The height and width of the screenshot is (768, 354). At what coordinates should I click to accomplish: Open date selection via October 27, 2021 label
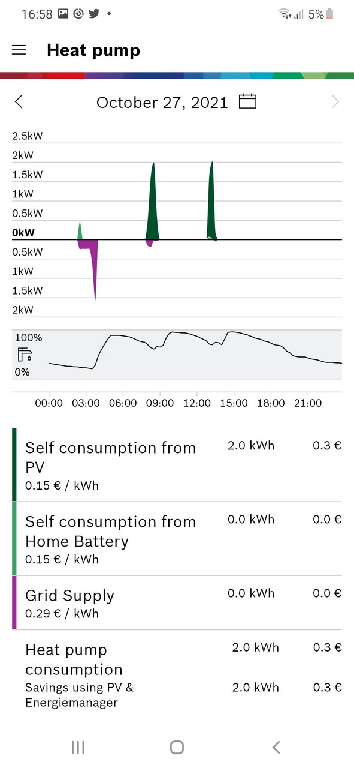click(163, 102)
